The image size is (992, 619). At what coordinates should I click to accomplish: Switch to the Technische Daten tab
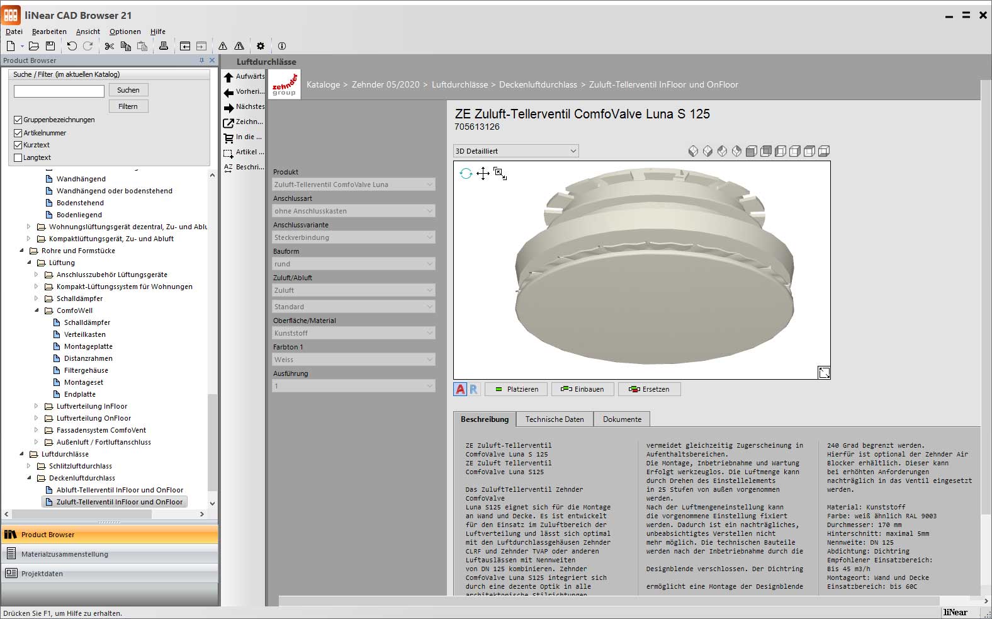point(555,419)
